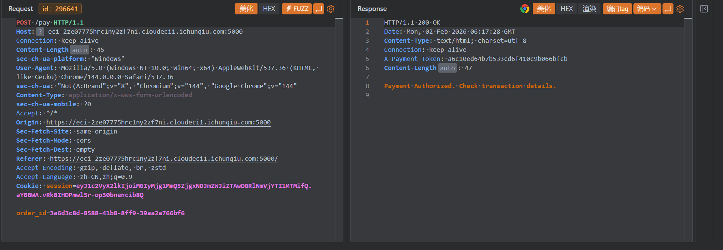
Task: Click the Date header in the response
Action: (x=450, y=32)
